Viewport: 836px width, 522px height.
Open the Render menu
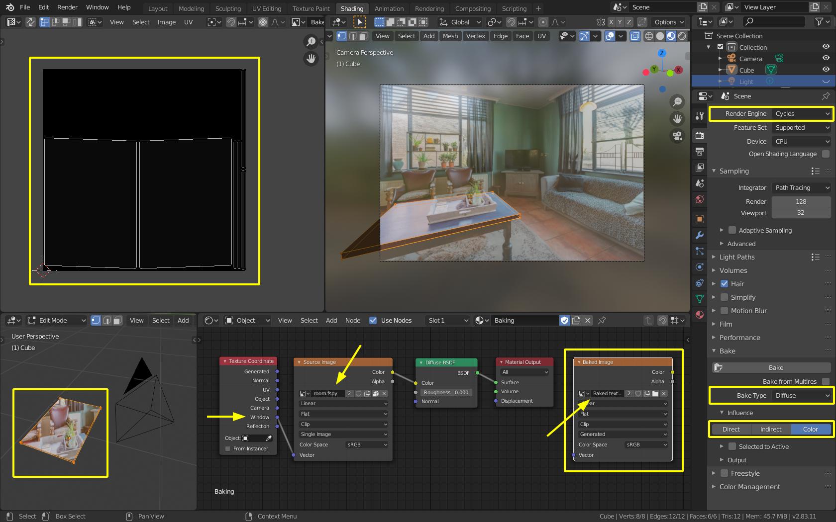[67, 7]
